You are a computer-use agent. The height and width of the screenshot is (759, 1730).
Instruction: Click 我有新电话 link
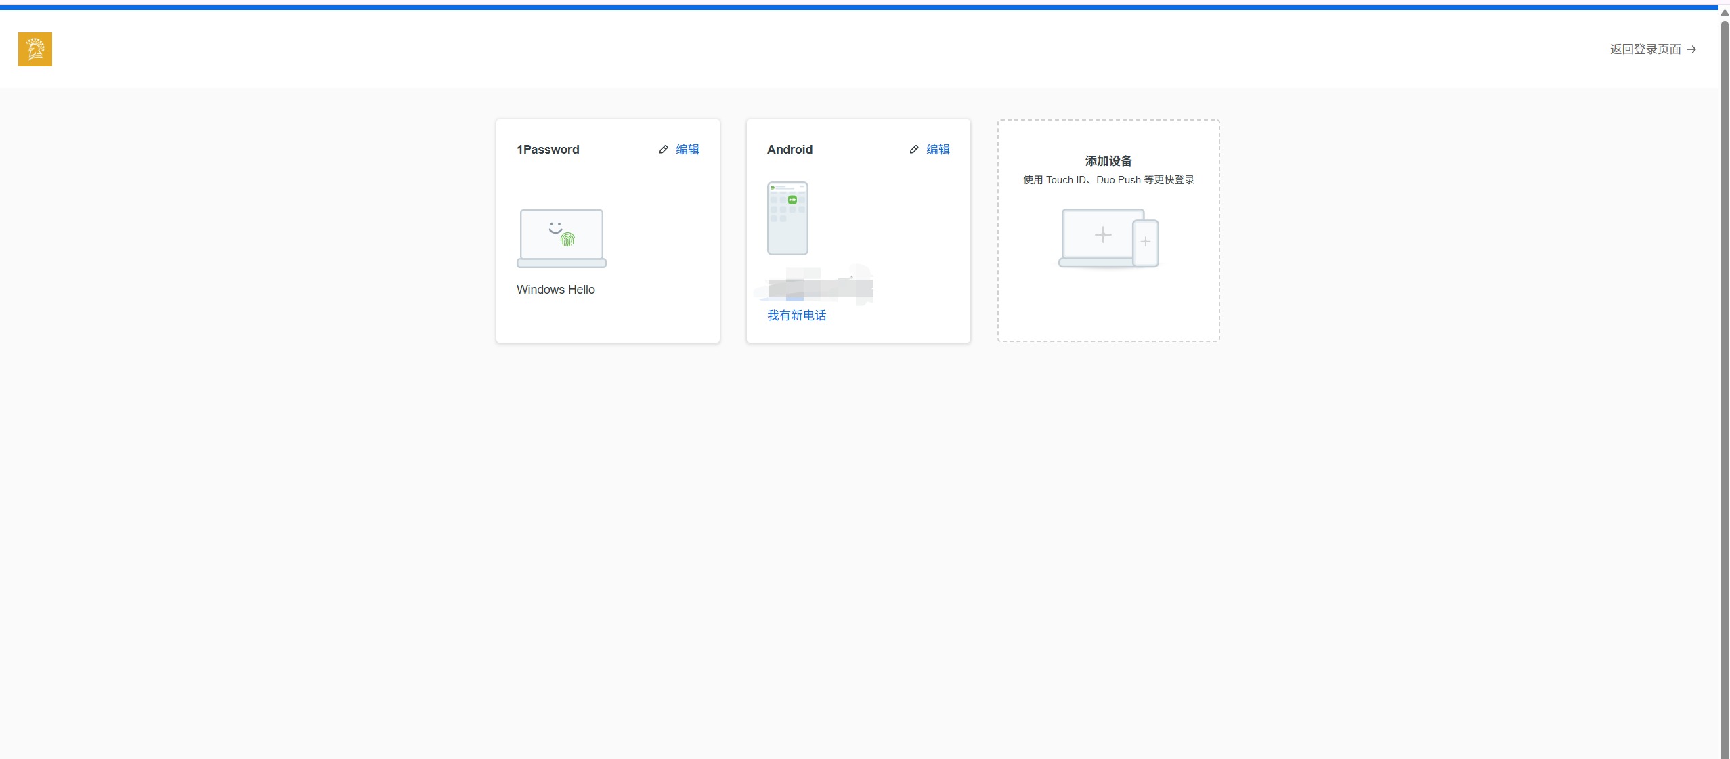796,316
